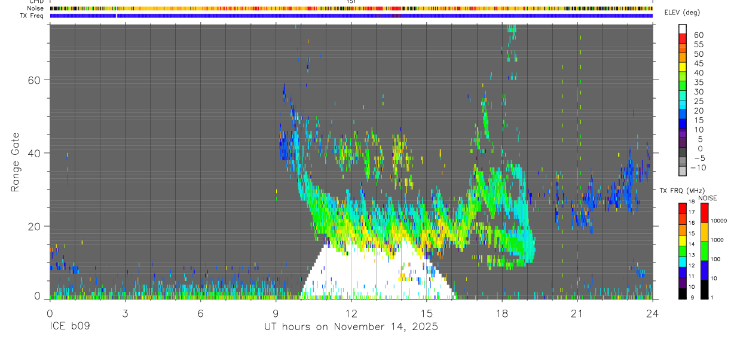Click the green 30–35 degree elevation swatch
This screenshot has height=339, width=734.
[683, 87]
